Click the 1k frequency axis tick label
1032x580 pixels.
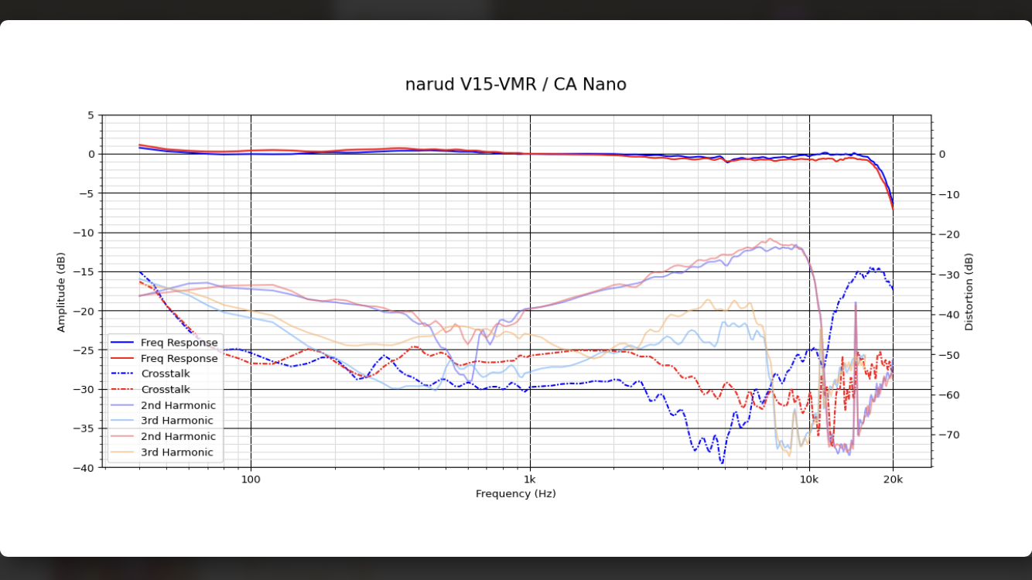[x=530, y=479]
